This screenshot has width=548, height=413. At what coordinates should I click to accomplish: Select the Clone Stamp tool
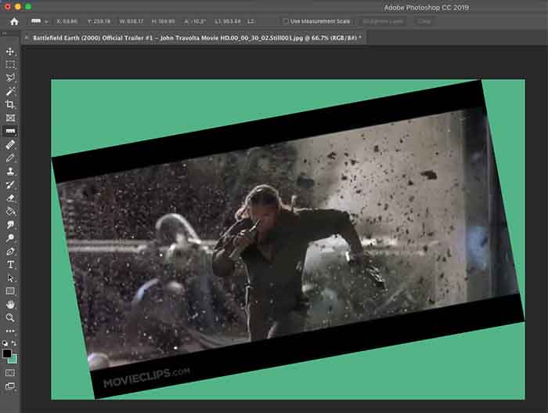pos(10,171)
